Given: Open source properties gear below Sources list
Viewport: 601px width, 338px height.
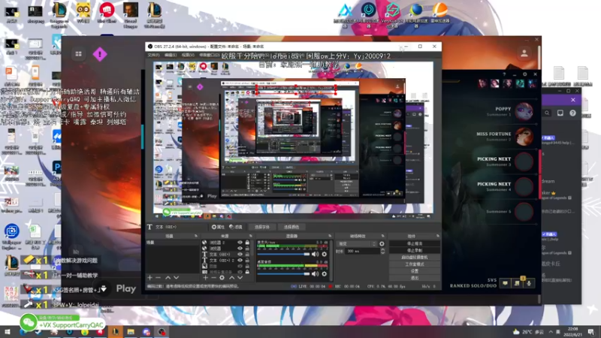Looking at the screenshot, I should click(x=222, y=277).
